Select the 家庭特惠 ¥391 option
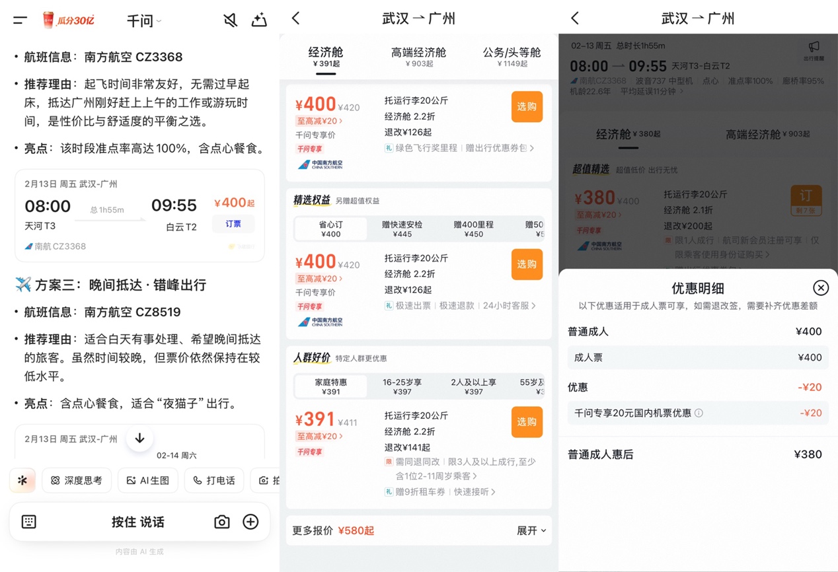This screenshot has height=572, width=838. (x=330, y=386)
